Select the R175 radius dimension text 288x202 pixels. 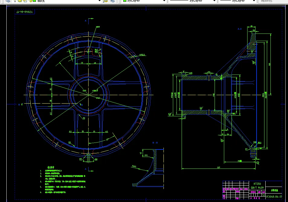(84, 91)
